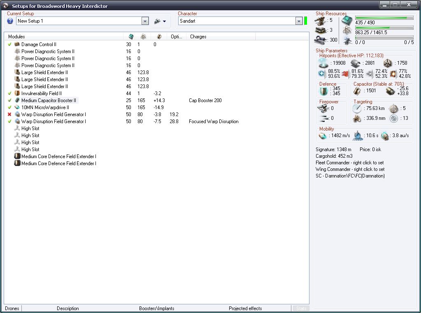Click the first empty High Slot icon
This screenshot has height=313, width=421.
click(17, 128)
